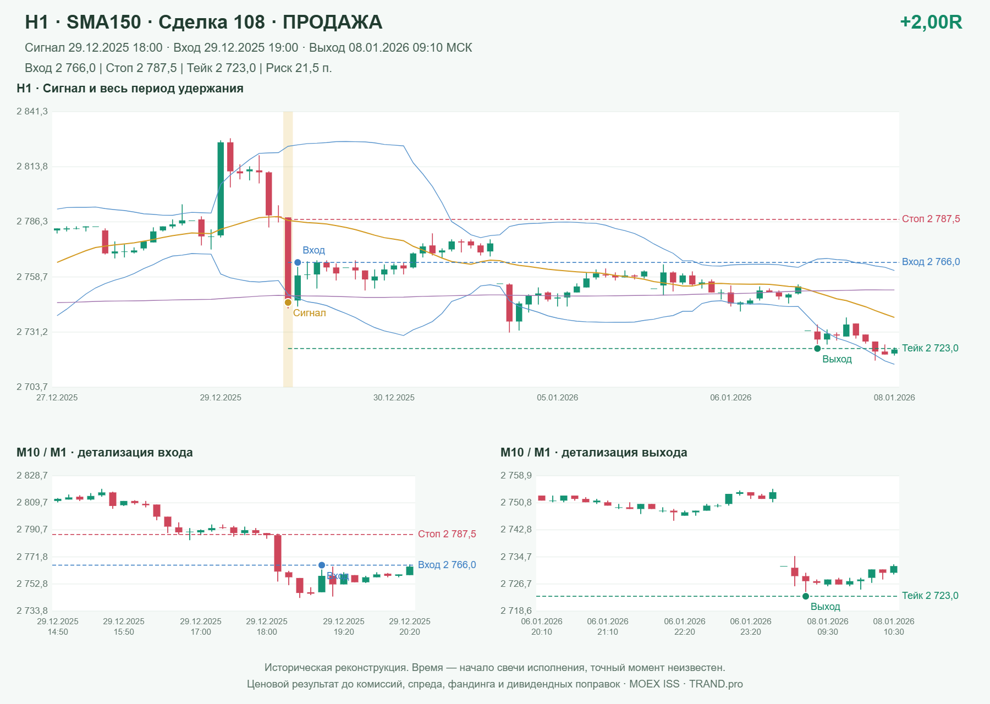Click the 2 703,7 price axis label
990x704 pixels.
(32, 387)
